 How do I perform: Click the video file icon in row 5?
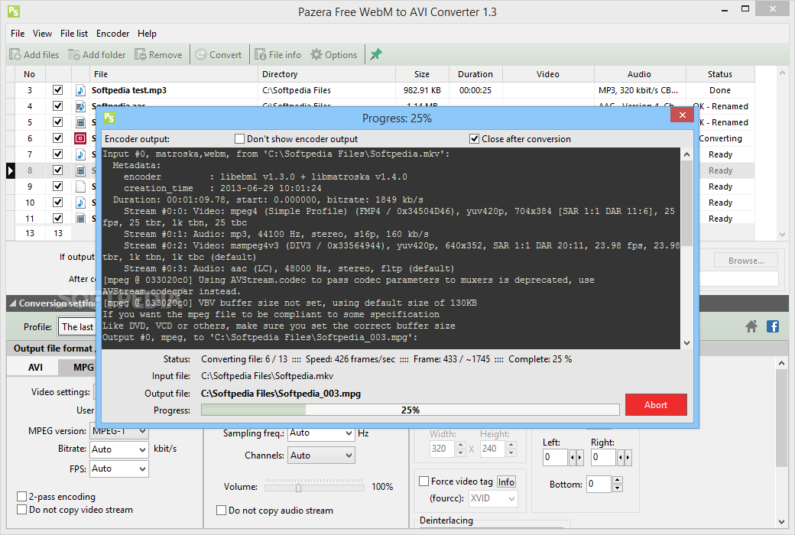point(80,122)
